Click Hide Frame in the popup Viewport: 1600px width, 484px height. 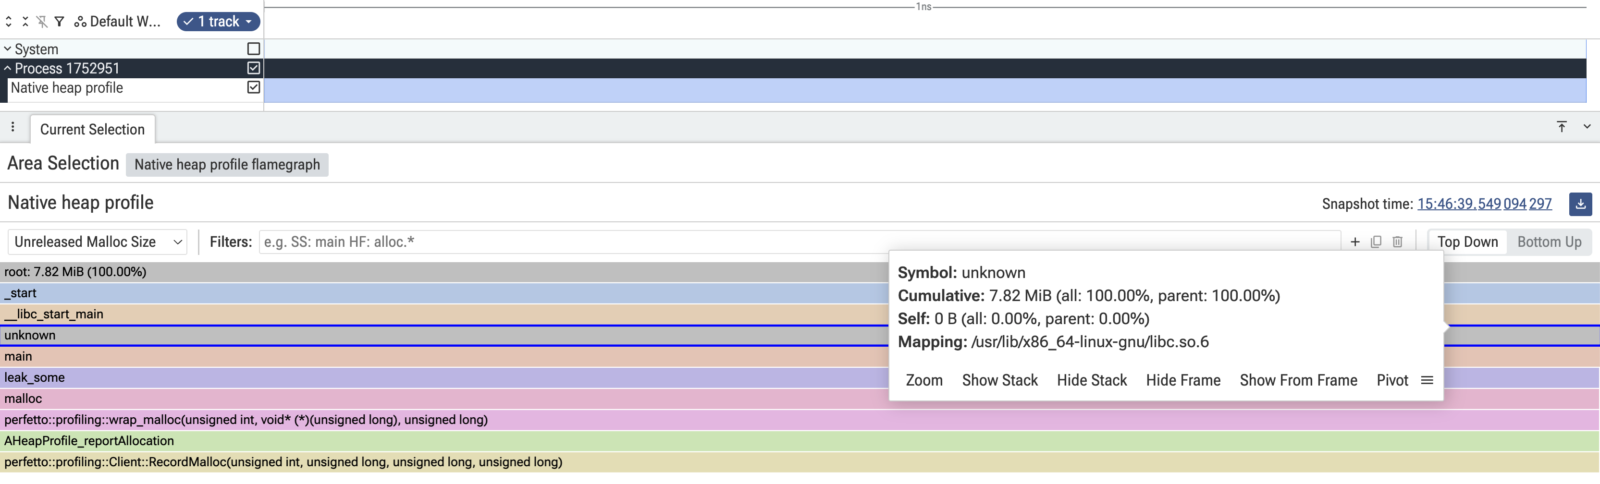click(x=1183, y=380)
